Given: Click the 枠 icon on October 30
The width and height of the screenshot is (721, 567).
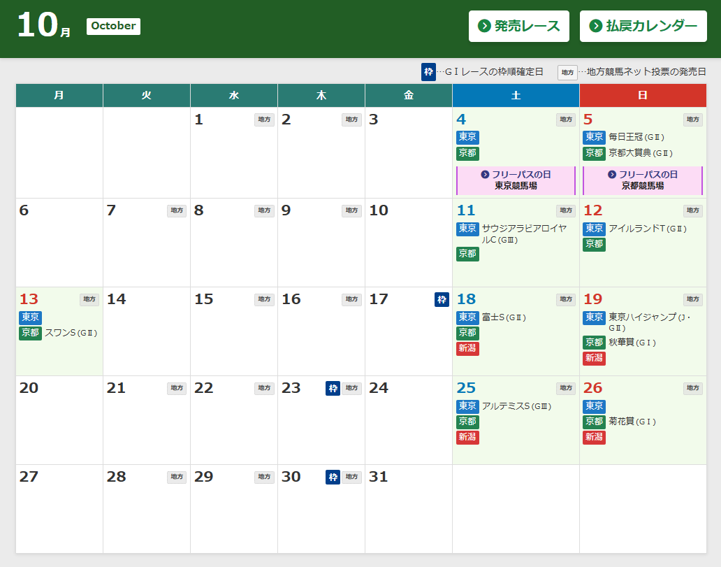Looking at the screenshot, I should pyautogui.click(x=333, y=477).
